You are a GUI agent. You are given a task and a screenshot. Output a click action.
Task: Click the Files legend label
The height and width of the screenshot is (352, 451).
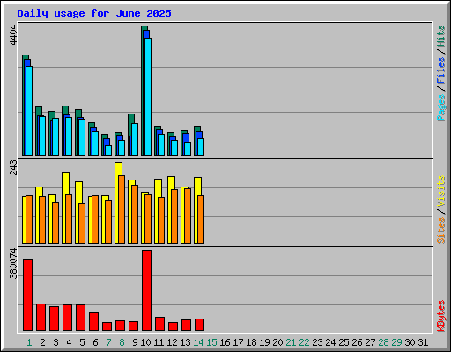tap(440, 70)
